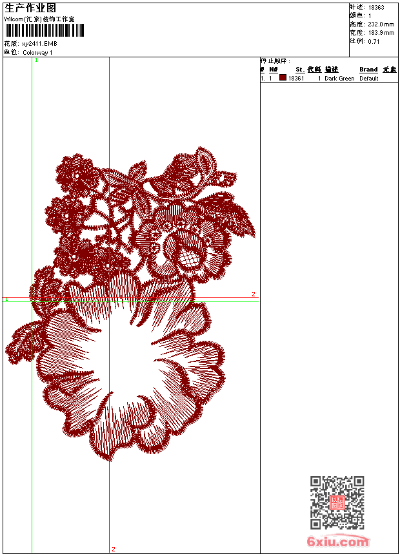
Task: Click the Colorway 1 label
Action: click(x=37, y=53)
